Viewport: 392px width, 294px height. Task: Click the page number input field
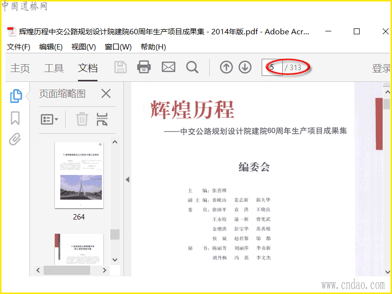[272, 67]
